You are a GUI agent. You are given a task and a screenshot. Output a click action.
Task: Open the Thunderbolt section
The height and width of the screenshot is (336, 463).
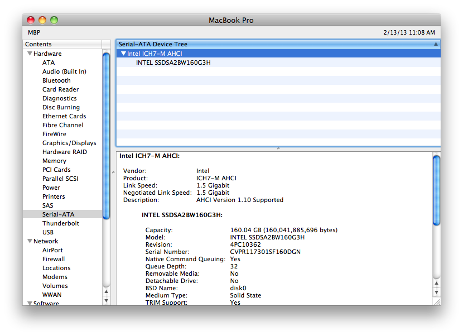pyautogui.click(x=61, y=223)
